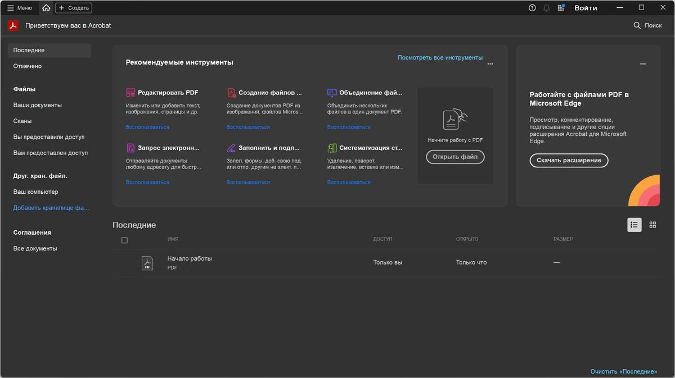
Task: Sort by ДОСТУП column header
Action: [x=382, y=239]
